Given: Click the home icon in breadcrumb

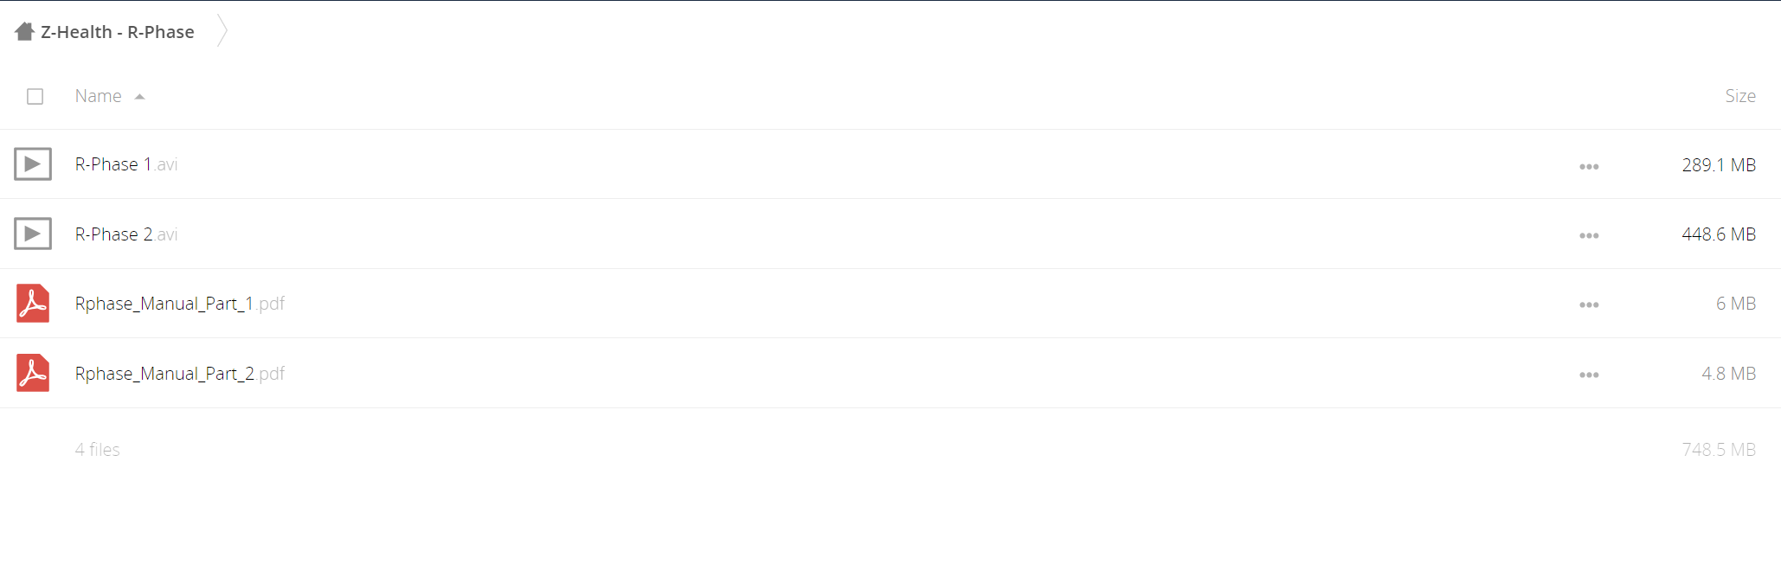Looking at the screenshot, I should point(24,32).
